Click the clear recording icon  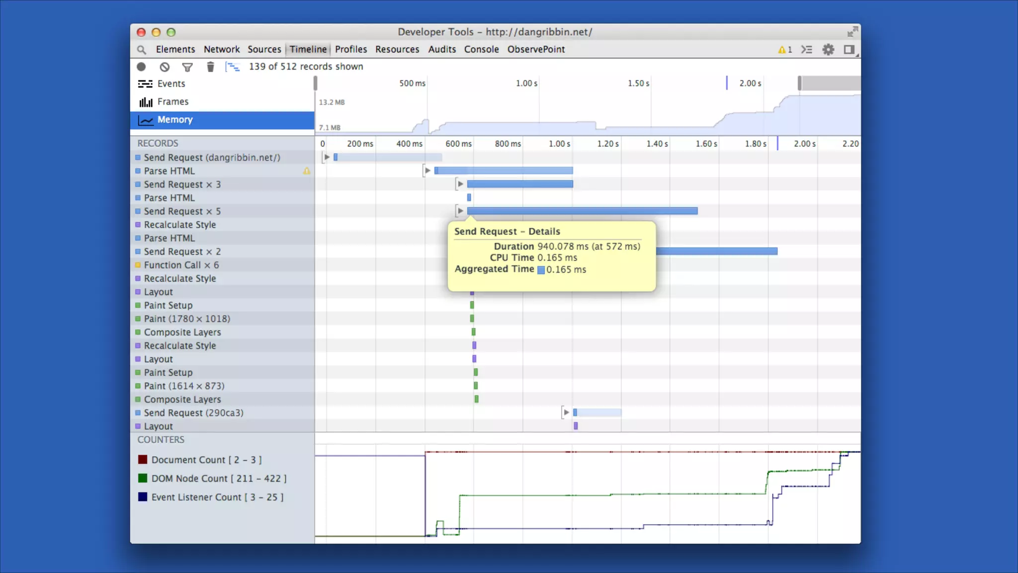tap(165, 67)
